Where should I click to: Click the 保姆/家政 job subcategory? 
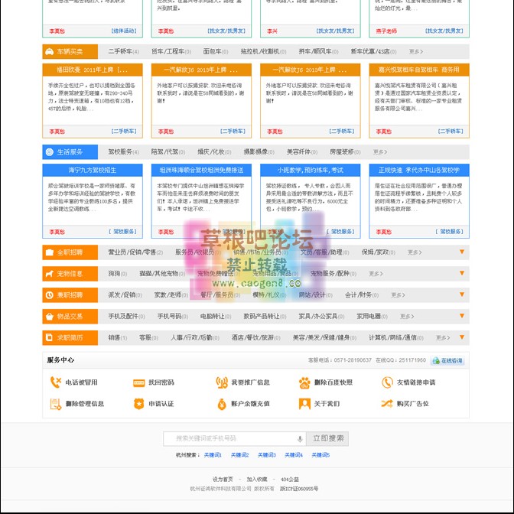click(x=379, y=252)
